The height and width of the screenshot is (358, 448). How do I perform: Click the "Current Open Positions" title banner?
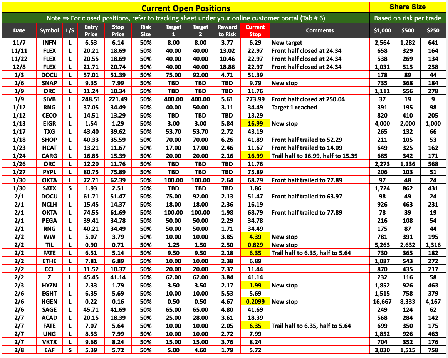click(185, 8)
